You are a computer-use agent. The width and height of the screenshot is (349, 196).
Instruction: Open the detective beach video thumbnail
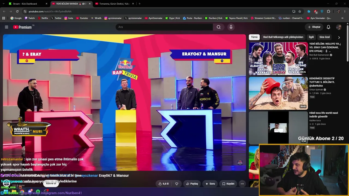[x=278, y=93]
